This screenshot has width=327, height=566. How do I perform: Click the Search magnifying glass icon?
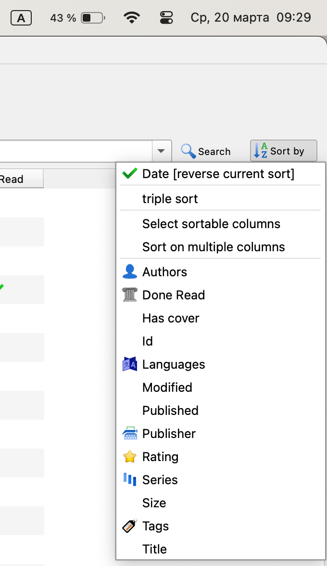click(x=188, y=151)
